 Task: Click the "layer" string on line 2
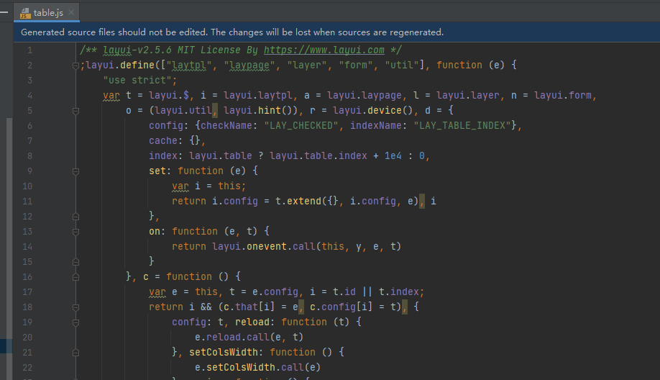(x=307, y=65)
